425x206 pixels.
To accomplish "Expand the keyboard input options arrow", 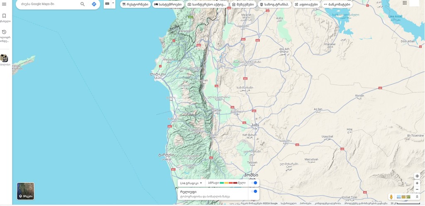I will coord(113,4).
